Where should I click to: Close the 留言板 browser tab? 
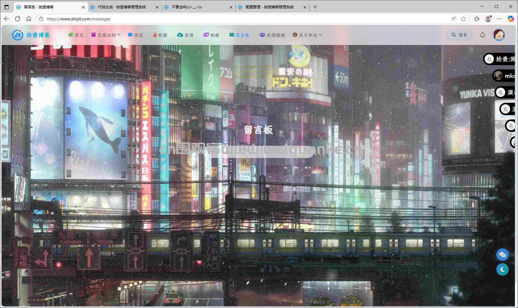pyautogui.click(x=83, y=7)
